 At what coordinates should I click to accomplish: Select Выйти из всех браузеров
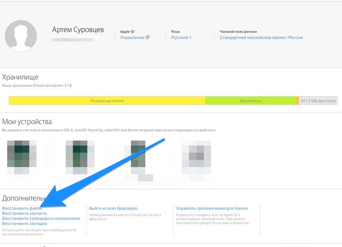[113, 208]
